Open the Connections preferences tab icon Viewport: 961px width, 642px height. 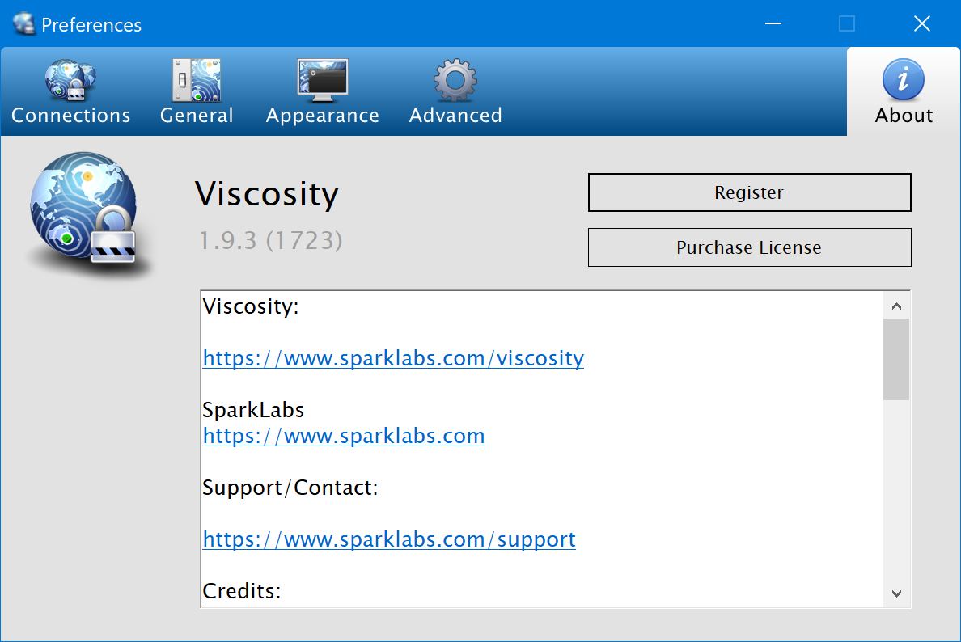point(70,82)
